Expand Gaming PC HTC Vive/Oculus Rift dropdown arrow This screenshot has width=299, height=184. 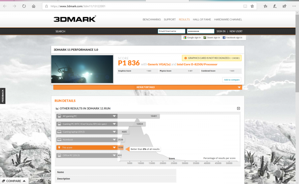114,124
